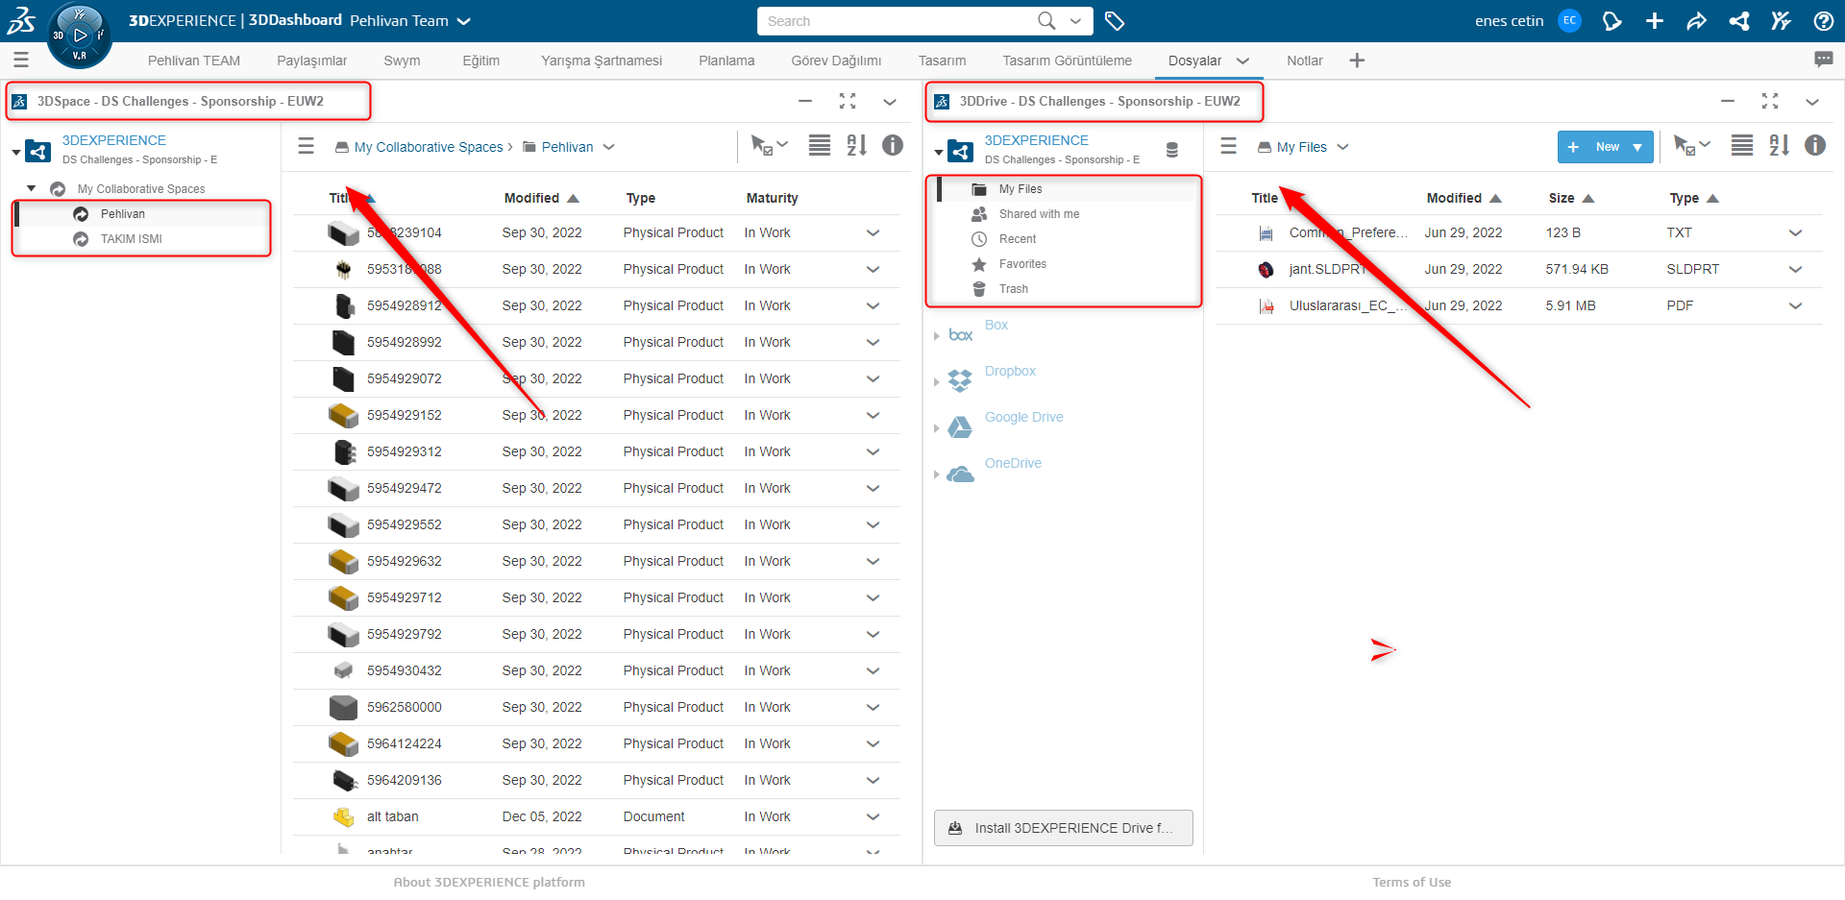
Task: Open the Help question mark icon
Action: point(1824,21)
